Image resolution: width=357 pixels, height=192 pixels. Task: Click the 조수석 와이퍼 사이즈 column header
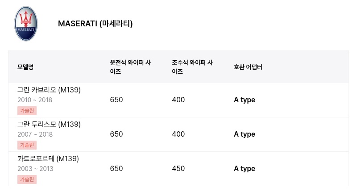[192, 67]
